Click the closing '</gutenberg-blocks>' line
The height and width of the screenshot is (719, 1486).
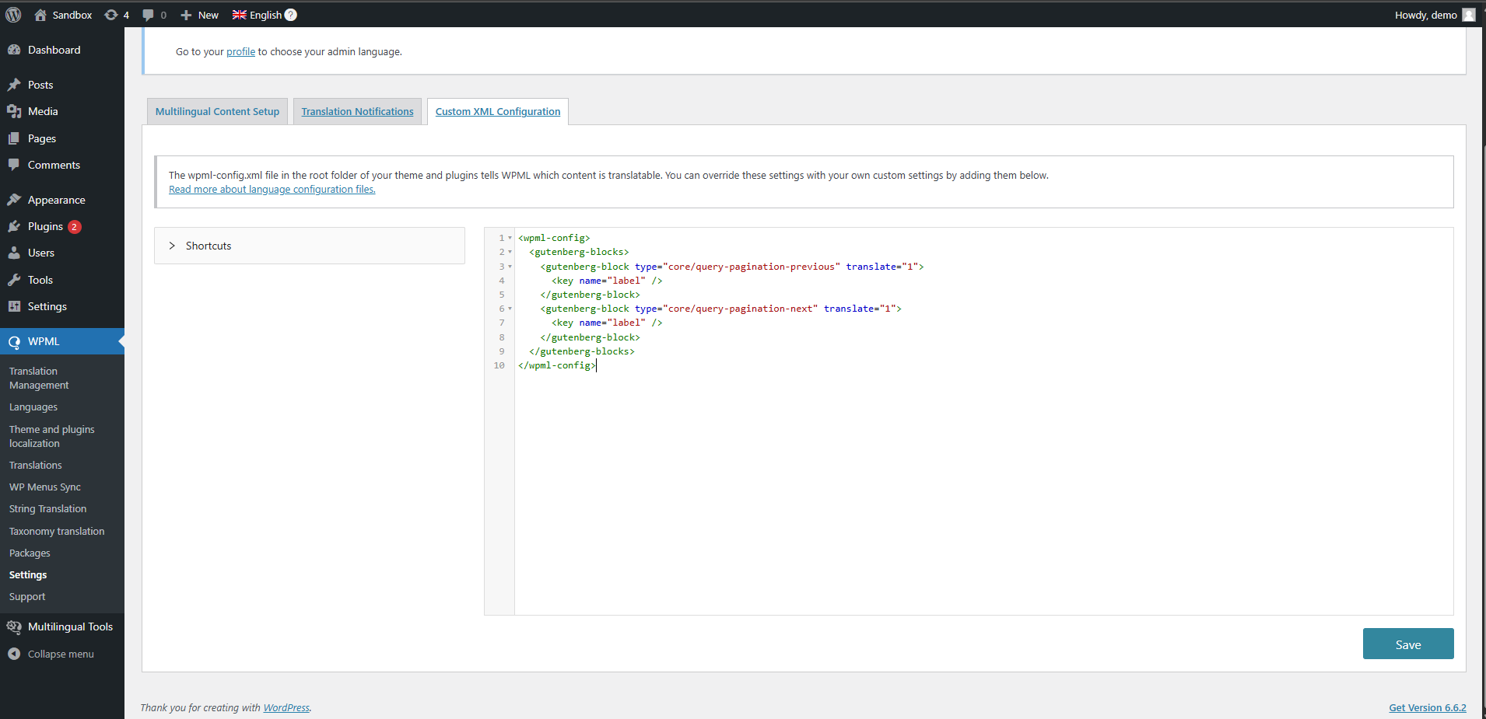pyautogui.click(x=582, y=351)
